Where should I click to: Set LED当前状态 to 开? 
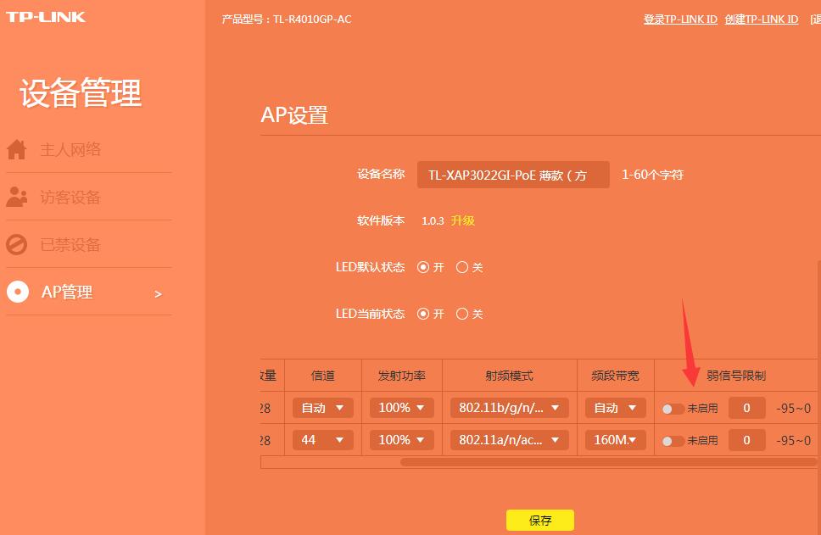tap(423, 314)
